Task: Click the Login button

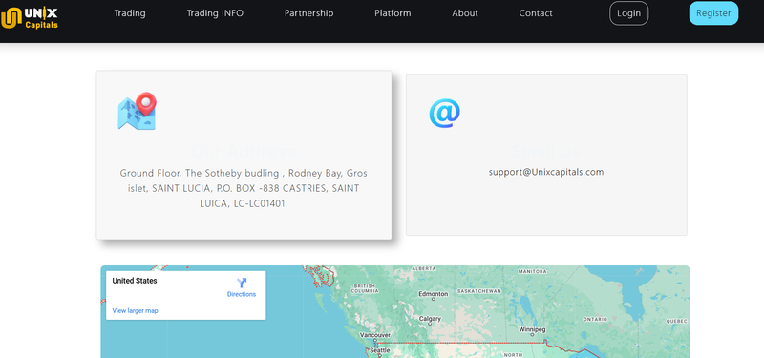Action: pos(629,13)
